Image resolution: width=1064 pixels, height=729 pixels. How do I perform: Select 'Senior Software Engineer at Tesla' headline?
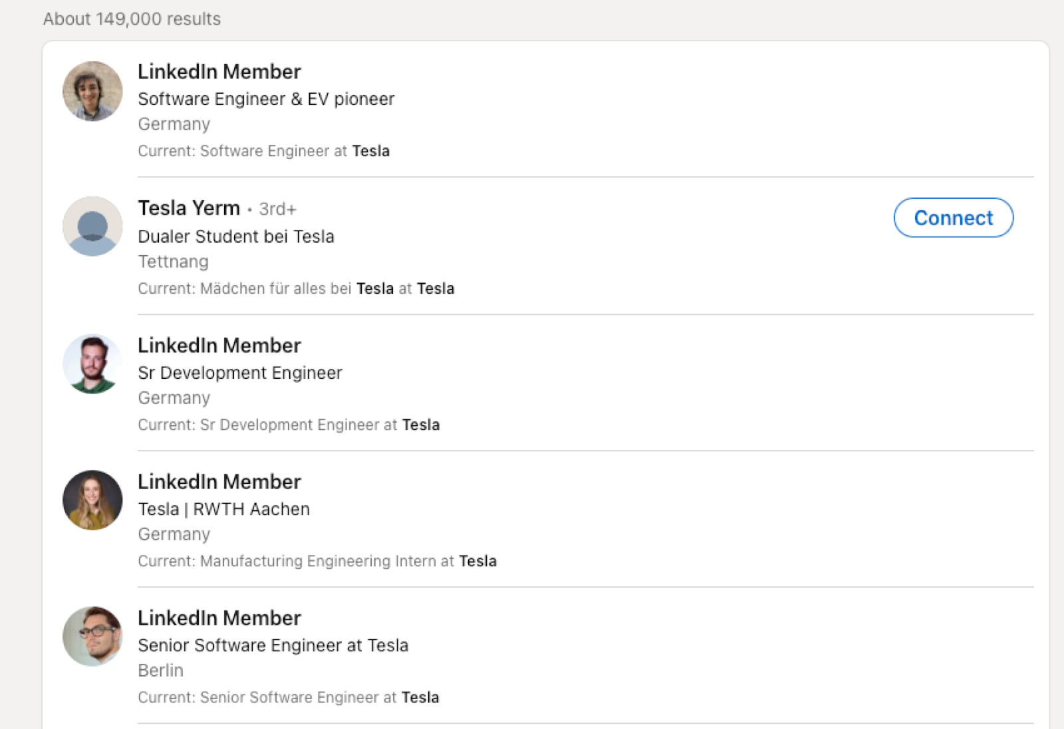tap(273, 645)
